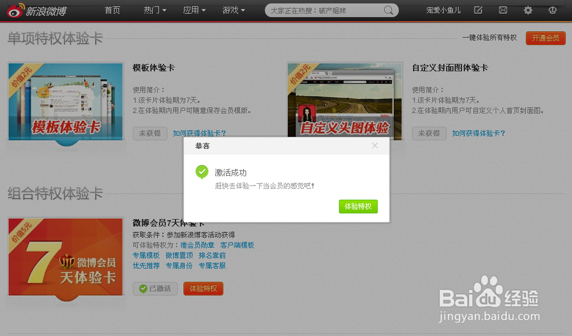Open 如何获得体验卡 link for 自定义封面图体验卡
Image resolution: width=572 pixels, height=336 pixels.
pyautogui.click(x=479, y=133)
